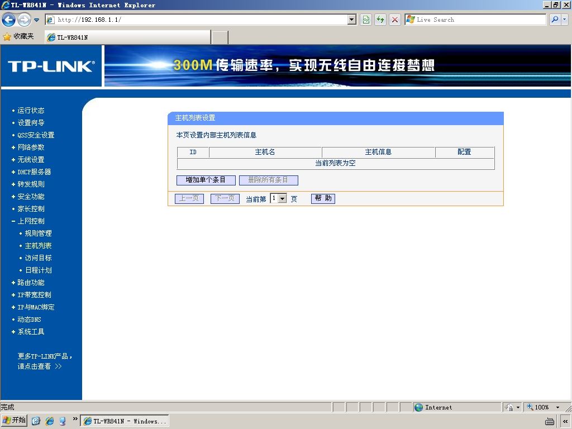Screen dimensions: 572x429
Task: Open the recent pages dropdown arrow
Action: pos(36,20)
